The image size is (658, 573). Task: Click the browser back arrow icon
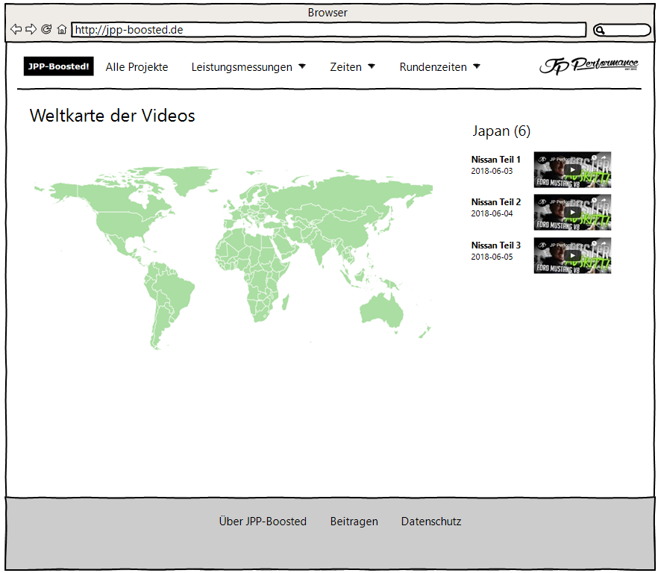click(16, 29)
